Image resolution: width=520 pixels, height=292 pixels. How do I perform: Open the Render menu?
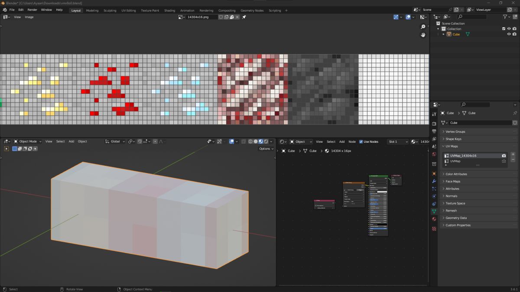[x=32, y=10]
